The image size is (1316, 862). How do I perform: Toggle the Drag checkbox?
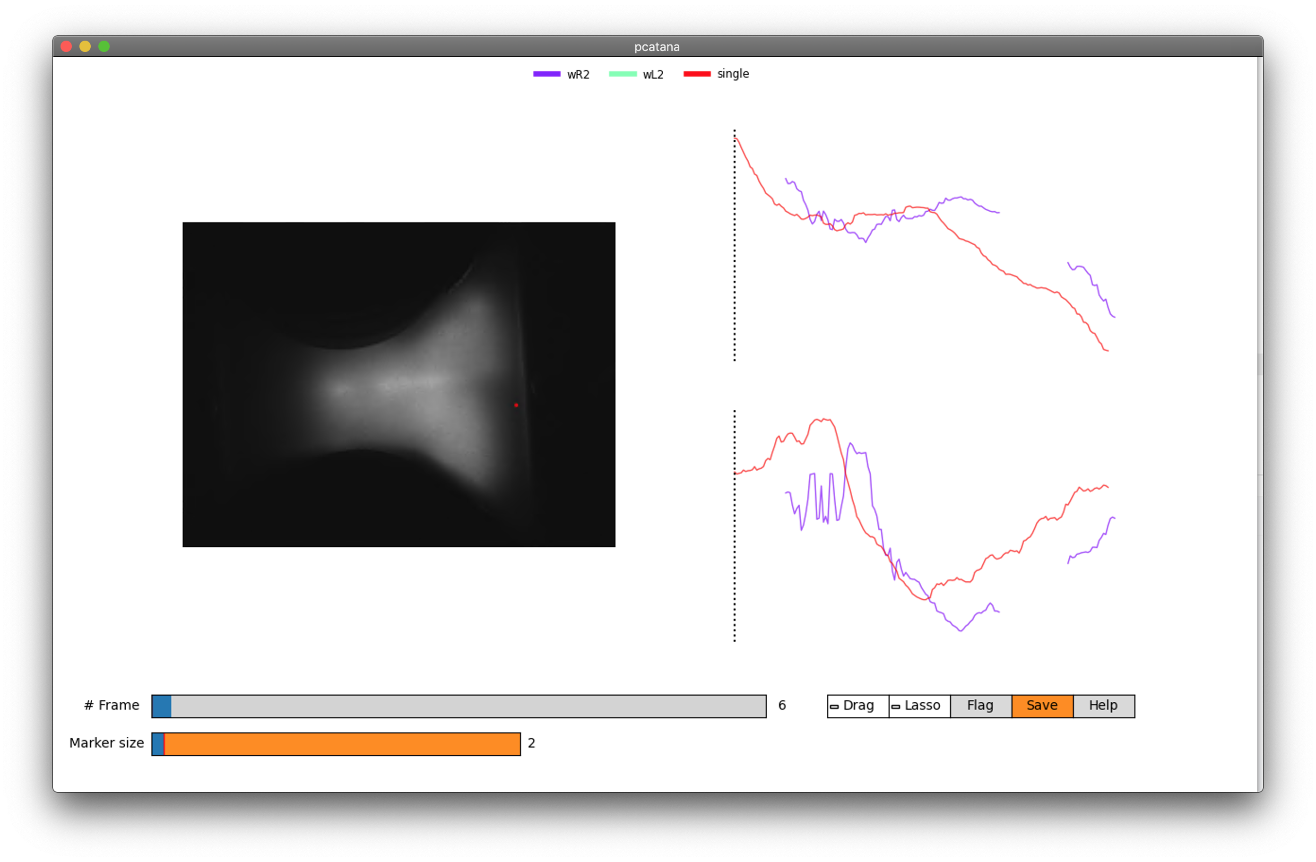tap(834, 707)
